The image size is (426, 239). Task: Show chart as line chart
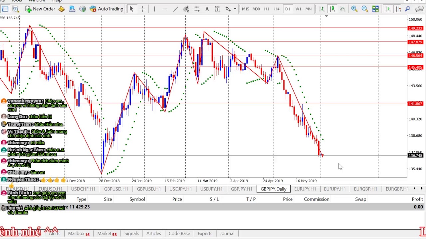[x=342, y=9]
